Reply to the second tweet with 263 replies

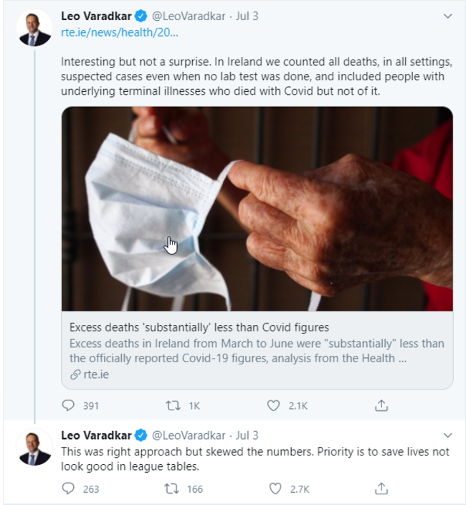(69, 489)
